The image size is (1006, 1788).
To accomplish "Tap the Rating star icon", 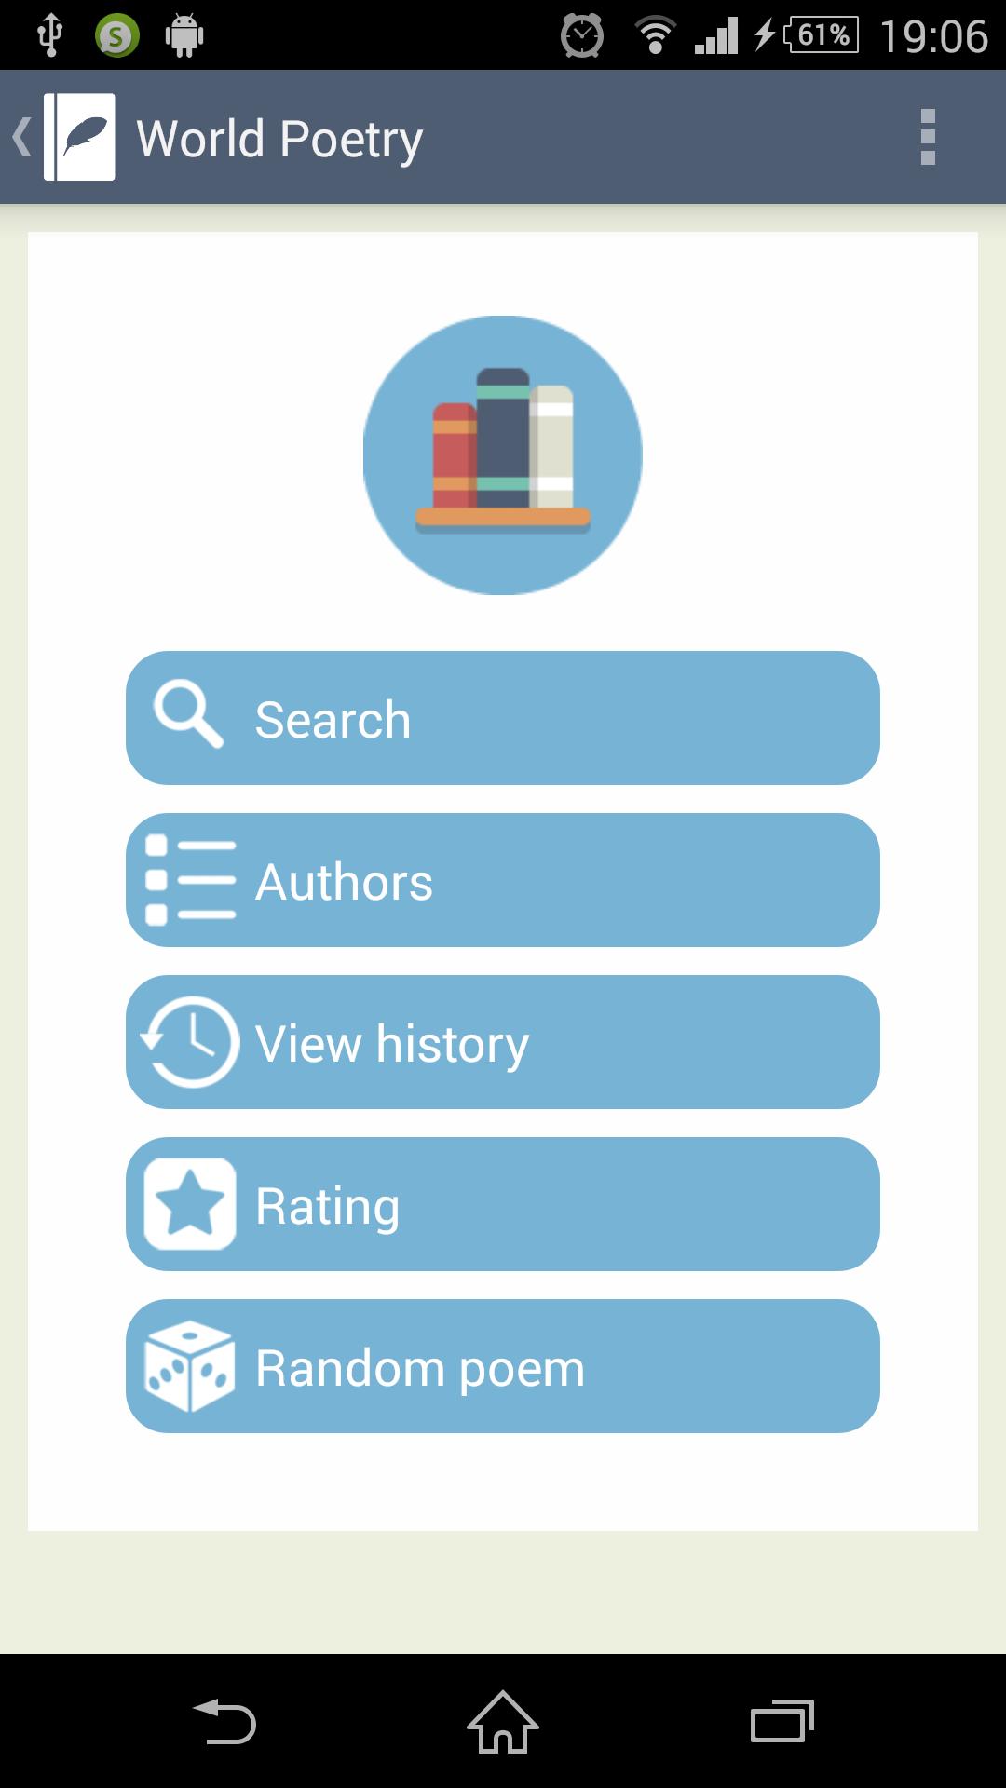I will coord(190,1204).
